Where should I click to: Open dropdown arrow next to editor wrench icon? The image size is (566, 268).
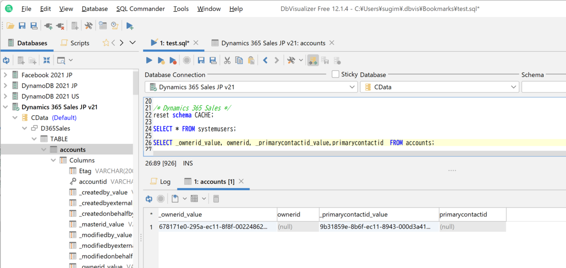301,60
